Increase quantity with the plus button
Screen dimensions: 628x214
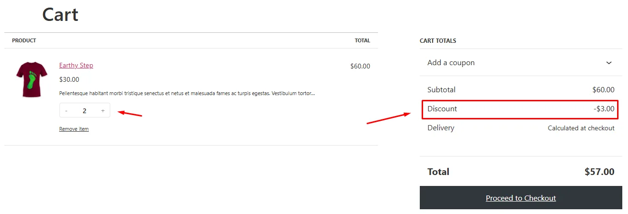(x=103, y=111)
